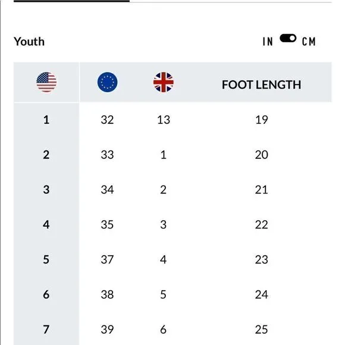Select the IN unit label
This screenshot has width=345, height=345.
pos(268,42)
